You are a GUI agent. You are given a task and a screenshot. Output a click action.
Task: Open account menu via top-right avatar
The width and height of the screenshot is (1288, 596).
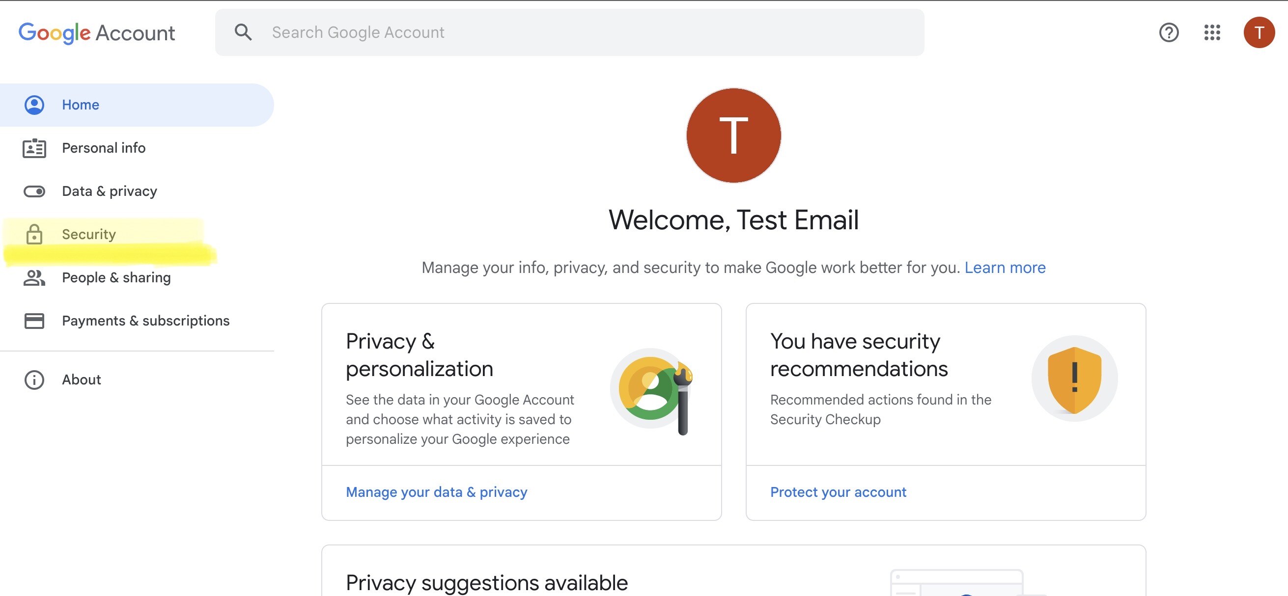[x=1259, y=33]
